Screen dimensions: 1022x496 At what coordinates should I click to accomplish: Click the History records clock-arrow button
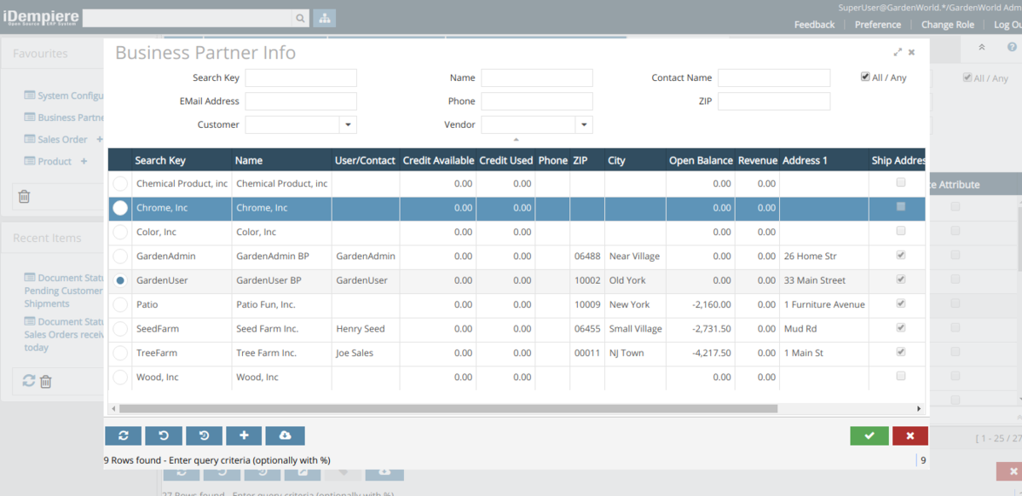204,435
